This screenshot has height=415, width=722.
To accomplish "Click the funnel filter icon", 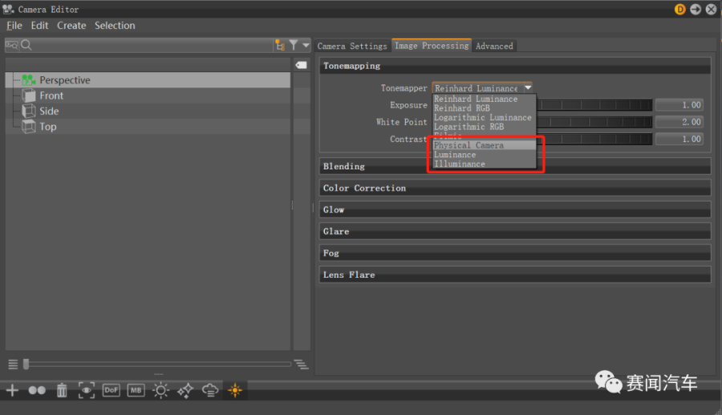I will tap(294, 46).
